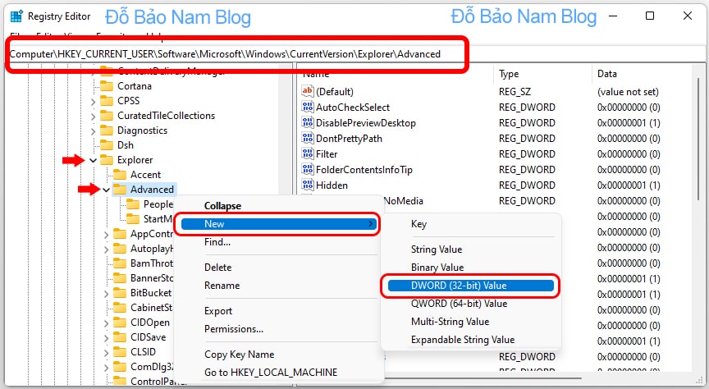Click the Explorer folder icon
Screen dimensions: 709x389
107,160
